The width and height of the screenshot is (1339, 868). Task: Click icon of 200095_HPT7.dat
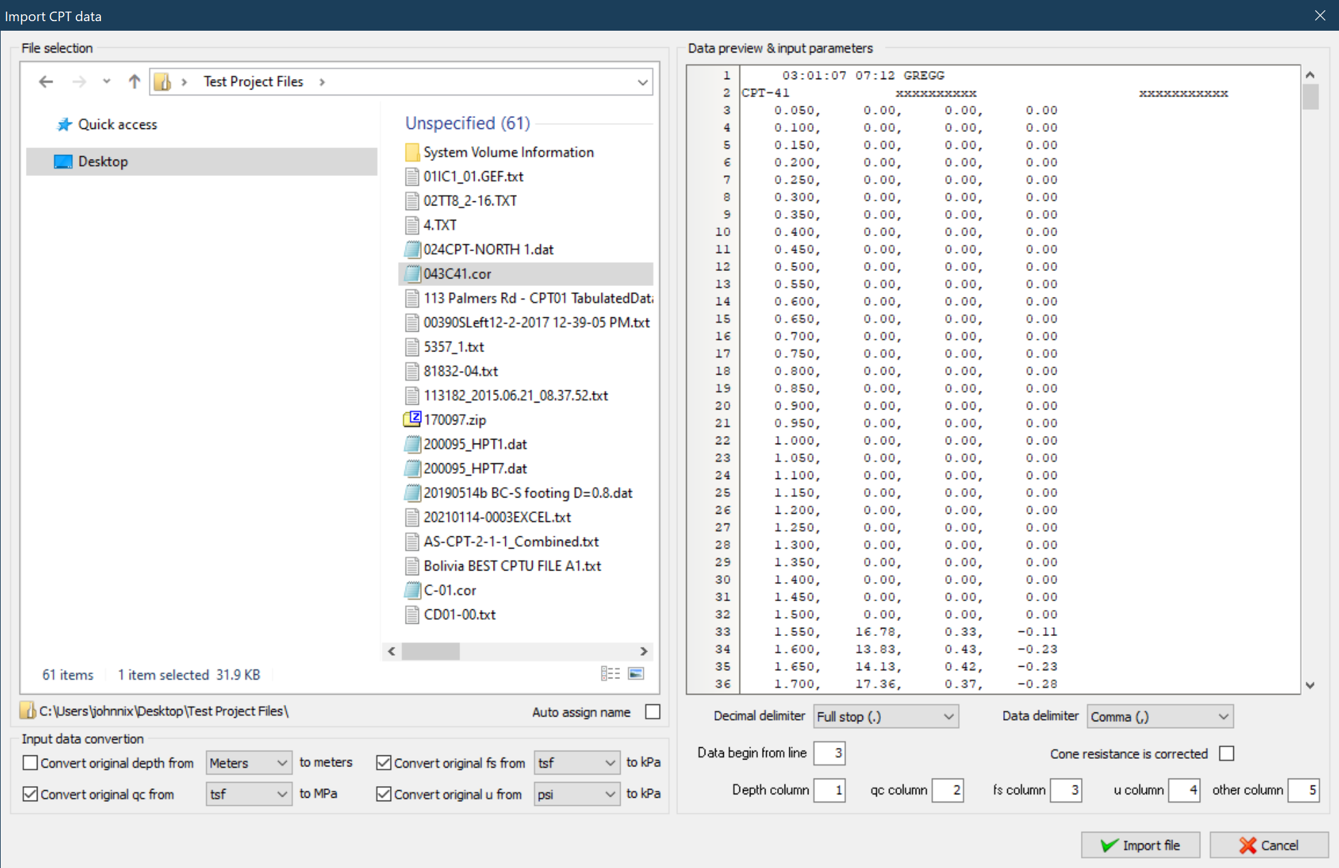coord(412,469)
